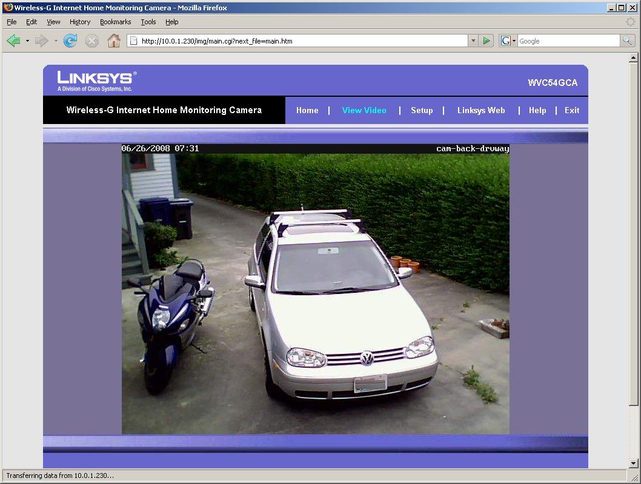Click the page icon in address bar

133,41
